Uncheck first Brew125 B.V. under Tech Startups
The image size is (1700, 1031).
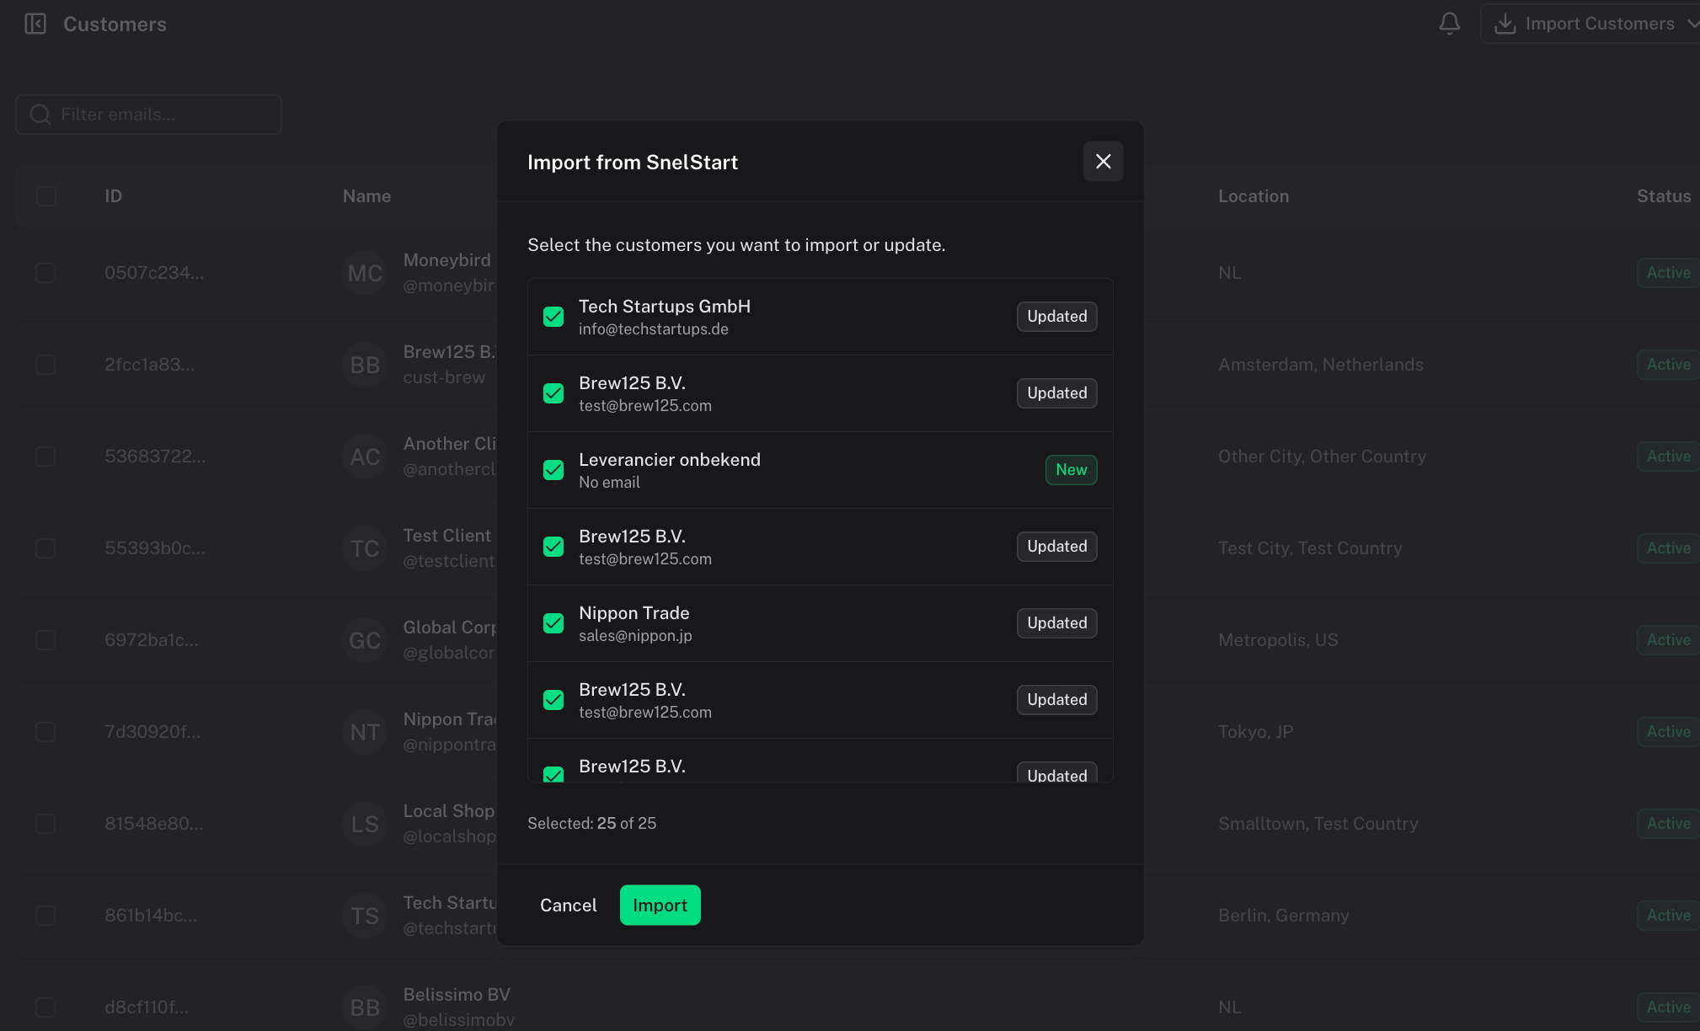click(553, 393)
